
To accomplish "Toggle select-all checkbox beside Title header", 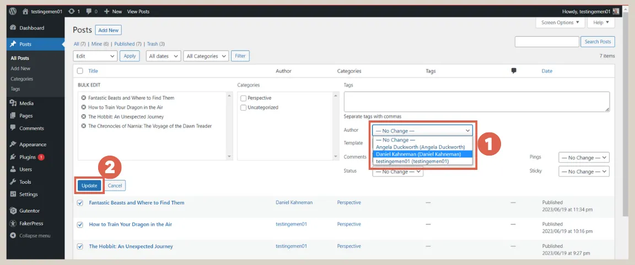I will tap(80, 71).
